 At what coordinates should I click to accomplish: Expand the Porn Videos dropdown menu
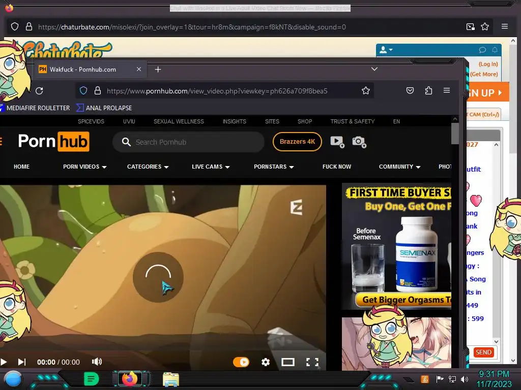(85, 167)
